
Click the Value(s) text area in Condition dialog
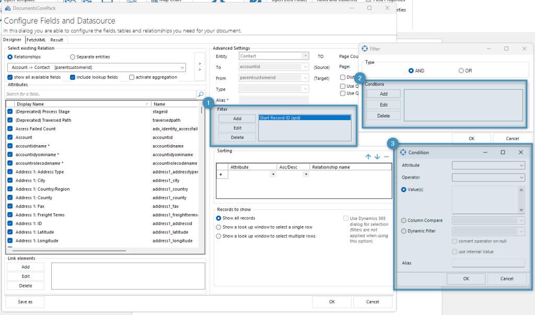click(x=485, y=200)
